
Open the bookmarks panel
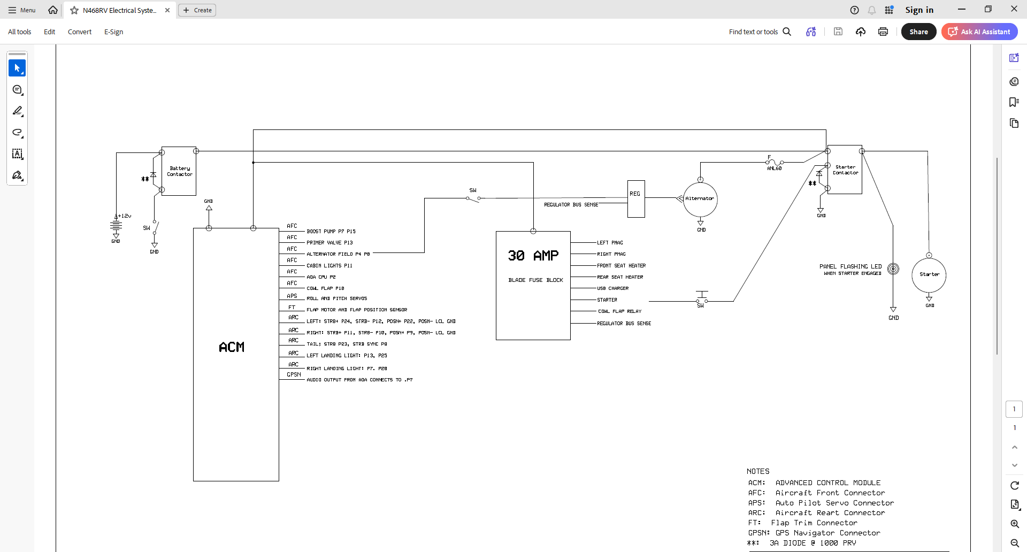pyautogui.click(x=1014, y=102)
